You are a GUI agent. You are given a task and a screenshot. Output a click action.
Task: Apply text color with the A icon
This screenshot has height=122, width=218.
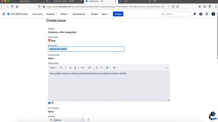pyautogui.click(x=75, y=68)
